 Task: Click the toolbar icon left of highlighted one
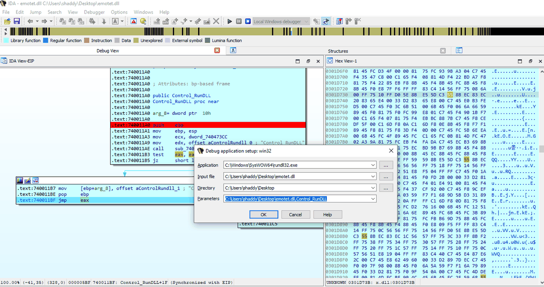pos(317,21)
